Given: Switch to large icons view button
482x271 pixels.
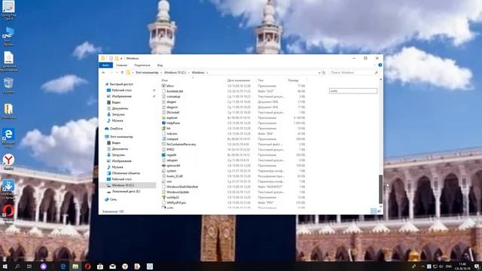Looking at the screenshot, I should point(380,211).
